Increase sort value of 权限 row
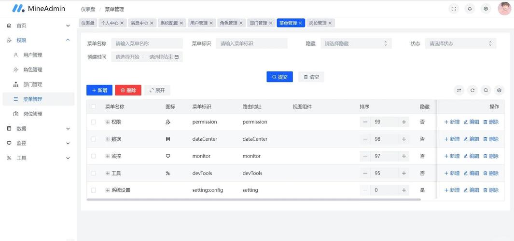Viewport: 514px width, 241px height. 404,122
